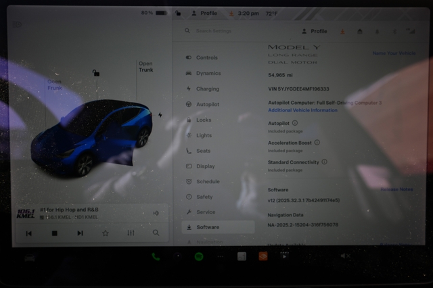Tap the 106.1 KMEL station logo
Image resolution: width=433 pixels, height=288 pixels.
[x=26, y=213]
